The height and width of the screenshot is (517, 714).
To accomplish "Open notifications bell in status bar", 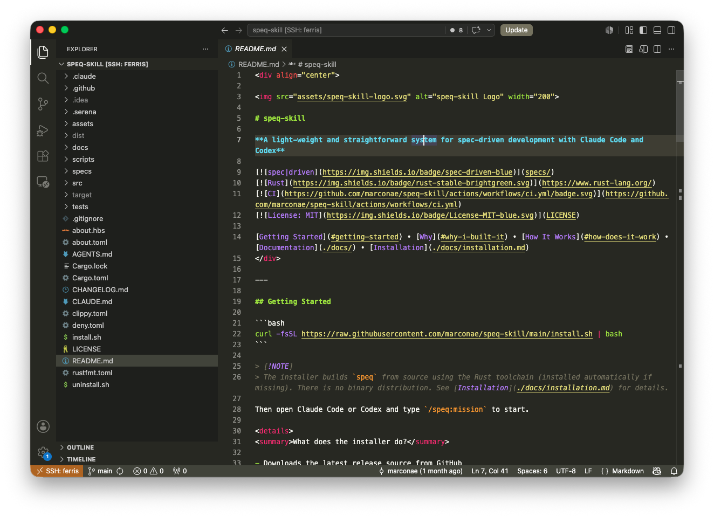I will 674,471.
